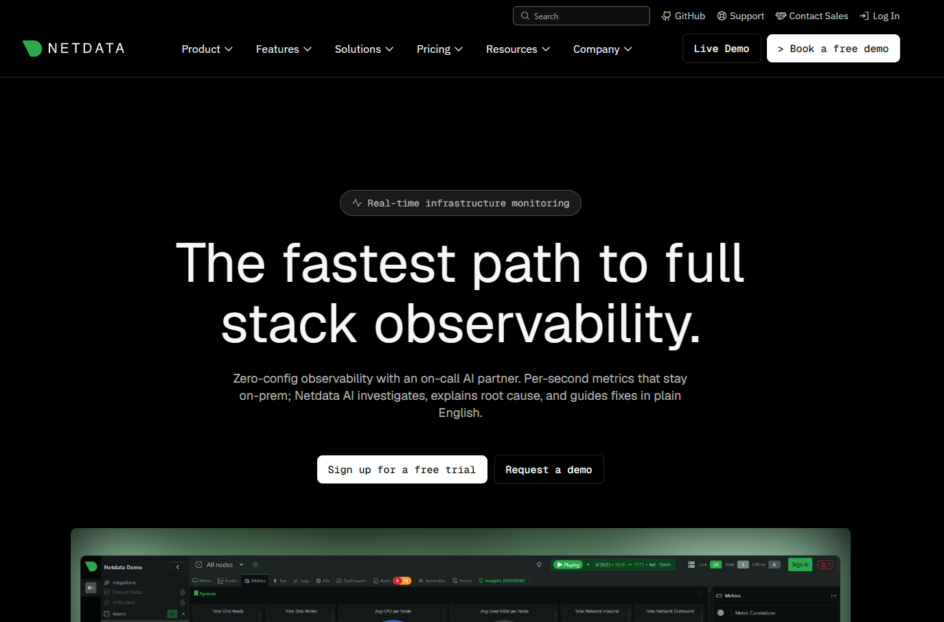This screenshot has width=944, height=622.
Task: Open the Top tab in preview
Action: tap(279, 581)
